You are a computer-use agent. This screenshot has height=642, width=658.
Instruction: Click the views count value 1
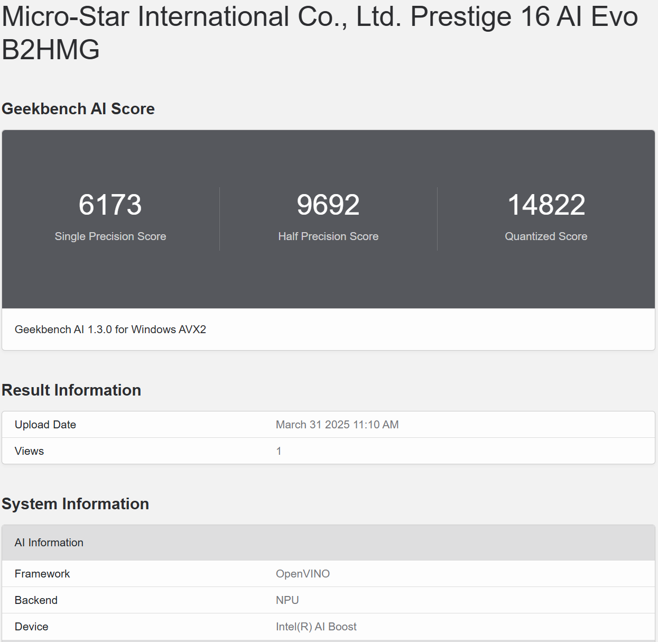[279, 451]
